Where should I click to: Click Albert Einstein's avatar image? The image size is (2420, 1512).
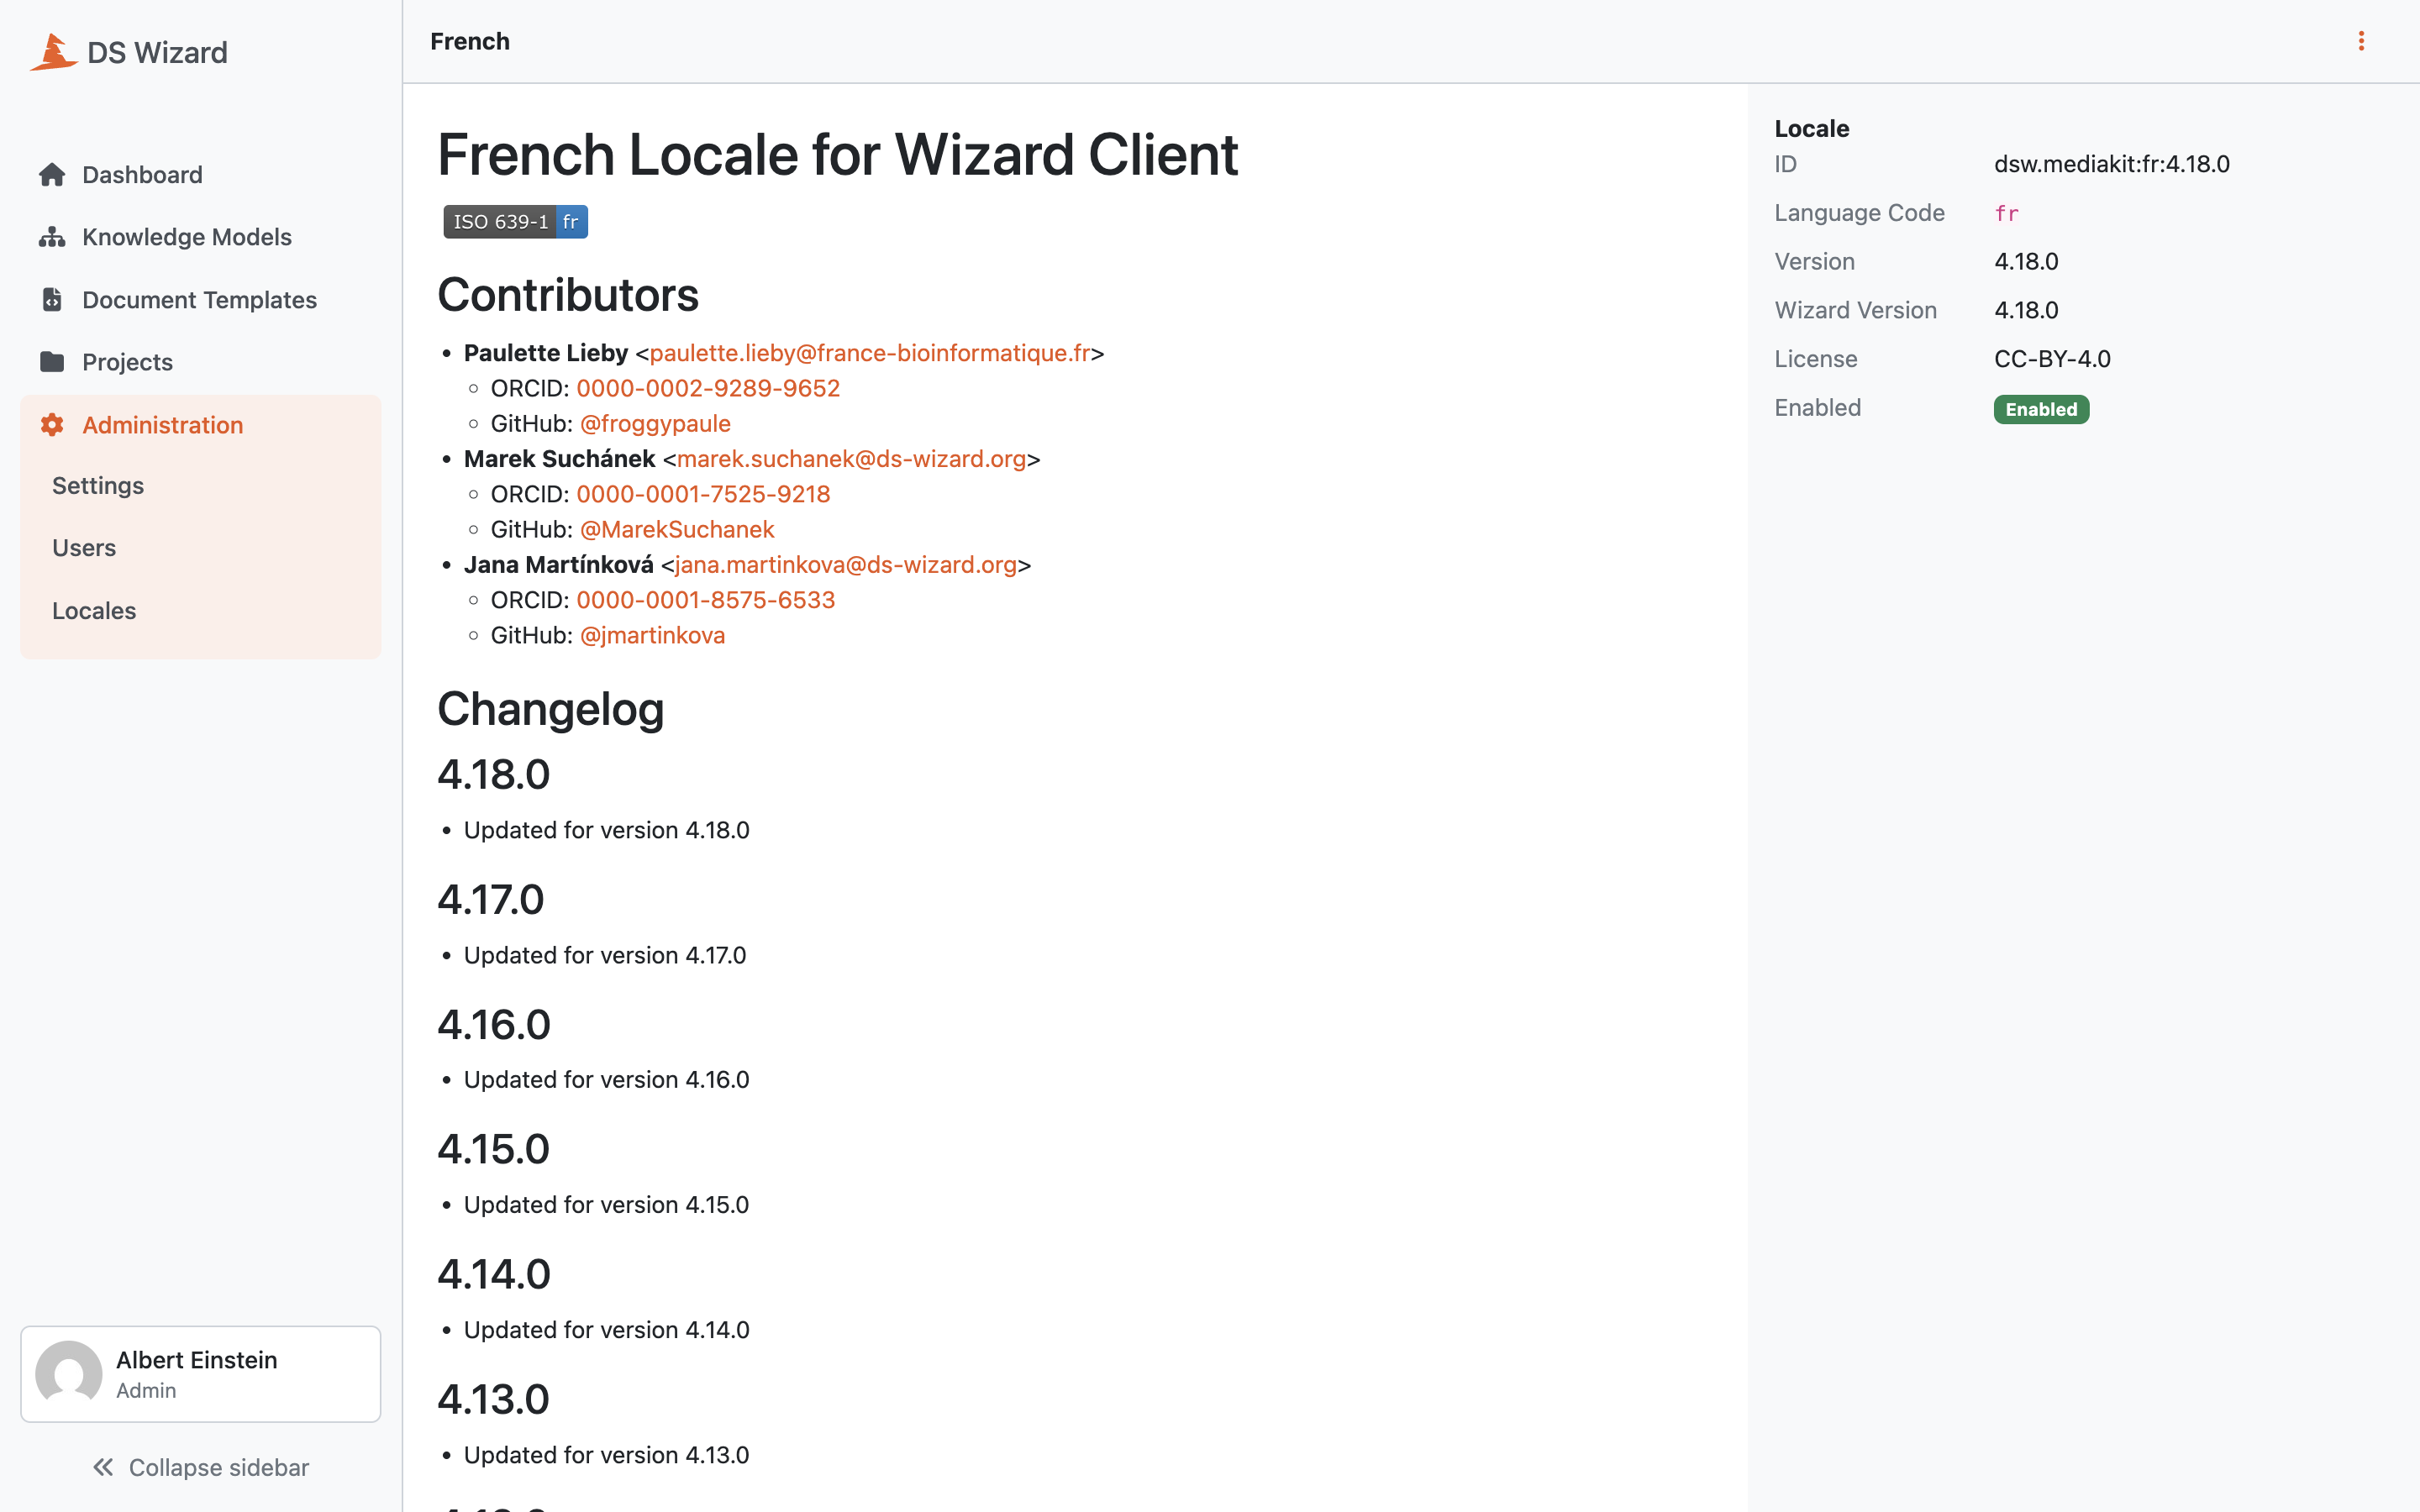click(69, 1374)
